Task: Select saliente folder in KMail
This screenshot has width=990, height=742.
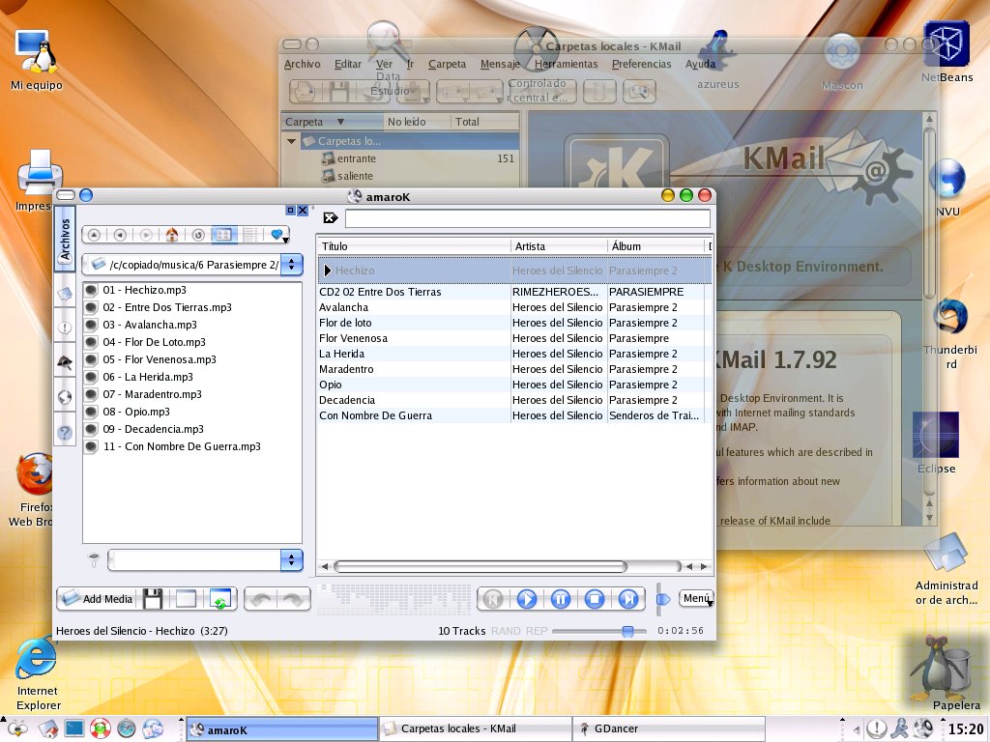Action: (355, 176)
